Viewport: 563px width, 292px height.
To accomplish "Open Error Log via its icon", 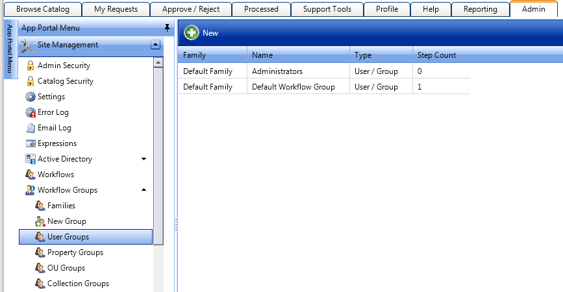I will pos(30,112).
